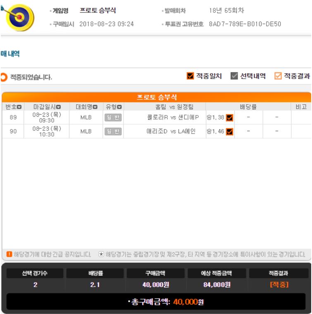Check the 승 1.46 selection for 애리조D
Viewport: 312px width, 314px height.
230,132
